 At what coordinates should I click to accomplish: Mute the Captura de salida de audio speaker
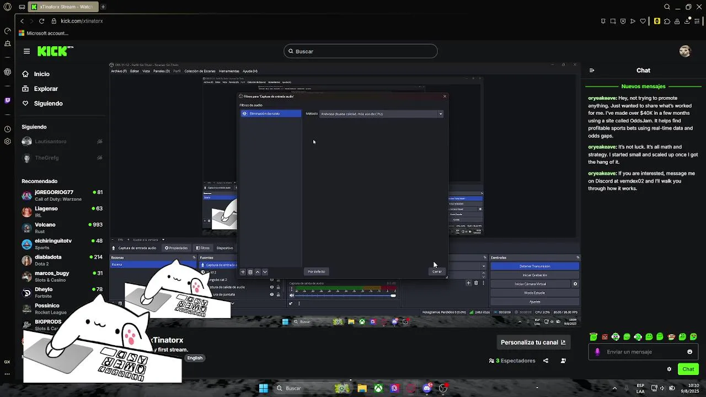pos(292,295)
